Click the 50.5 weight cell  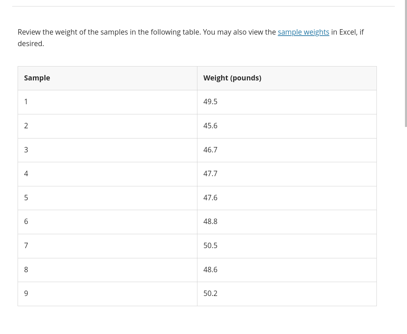287,246
